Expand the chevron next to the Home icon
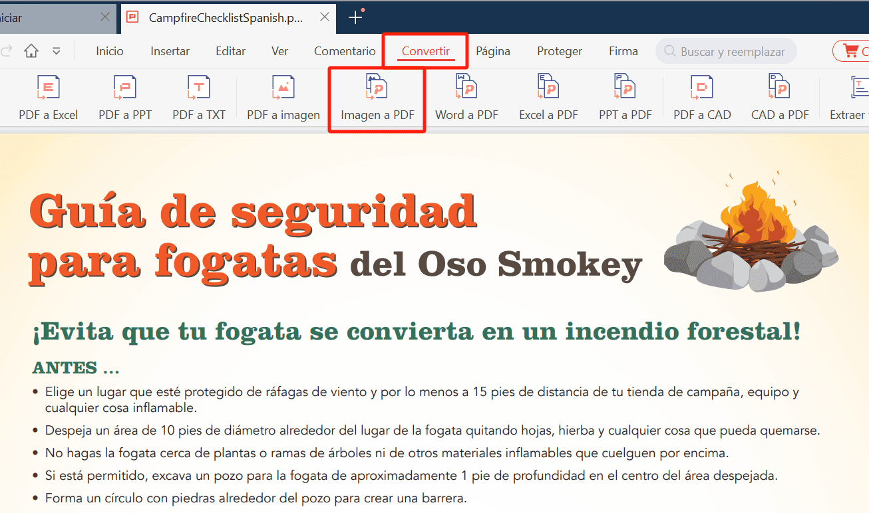Image resolution: width=869 pixels, height=513 pixels. coord(56,51)
